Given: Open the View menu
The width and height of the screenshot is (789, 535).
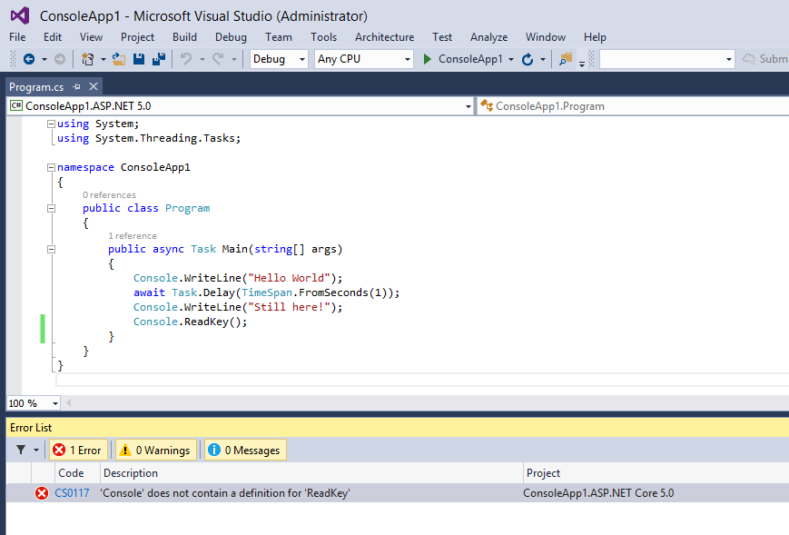Looking at the screenshot, I should point(91,37).
